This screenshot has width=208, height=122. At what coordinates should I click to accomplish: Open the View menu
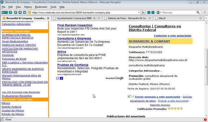point(18,7)
